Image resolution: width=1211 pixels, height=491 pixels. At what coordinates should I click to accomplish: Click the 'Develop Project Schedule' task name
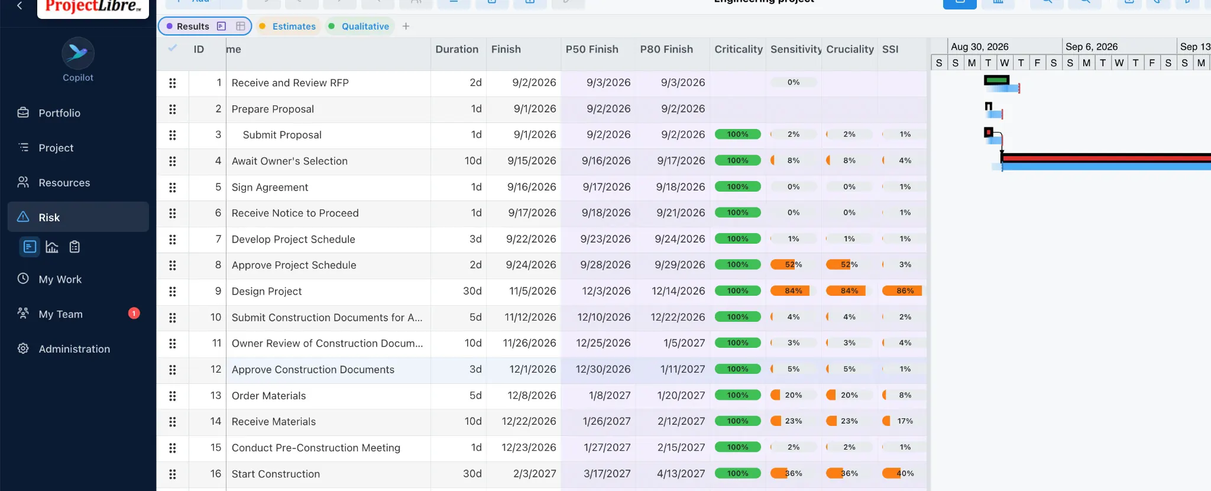click(x=293, y=239)
